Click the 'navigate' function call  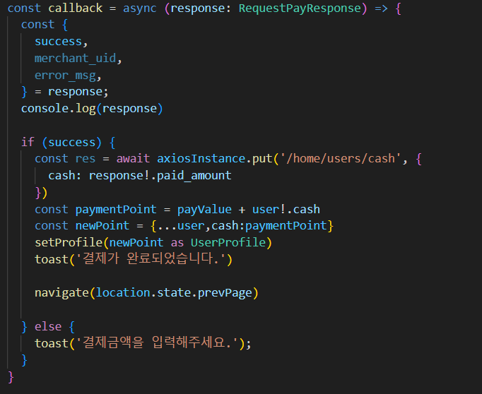61,292
